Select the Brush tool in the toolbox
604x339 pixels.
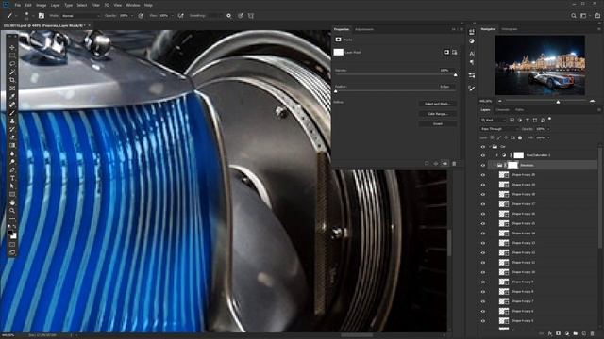pos(12,113)
